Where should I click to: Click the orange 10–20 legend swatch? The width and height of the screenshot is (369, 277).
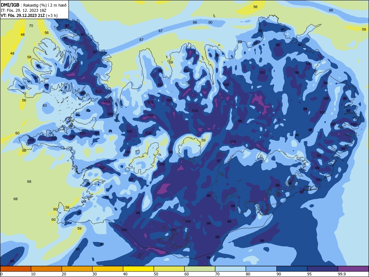(x=46, y=269)
